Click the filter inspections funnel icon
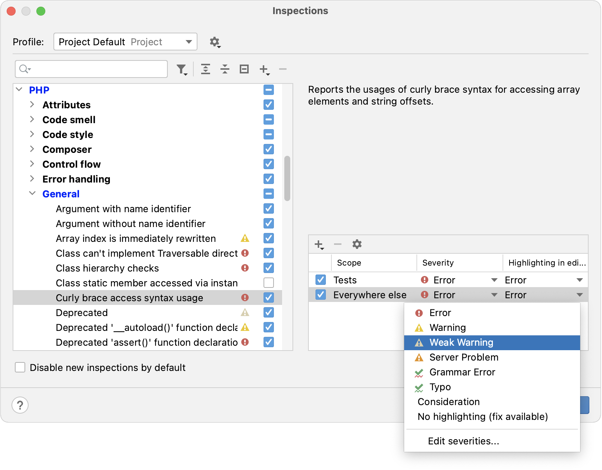This screenshot has width=602, height=470. (182, 69)
